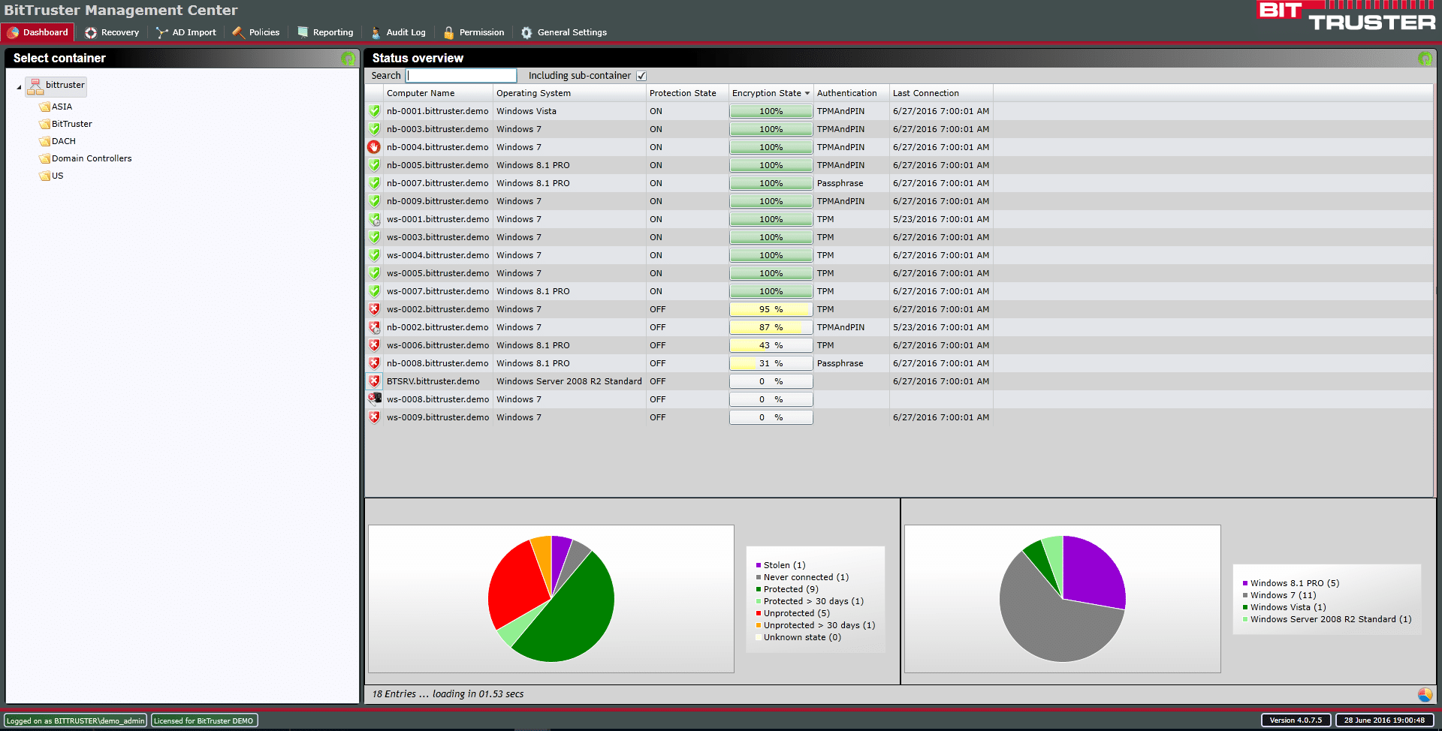
Task: Click the 95% encryption progress bar for ws-0002
Action: (771, 309)
